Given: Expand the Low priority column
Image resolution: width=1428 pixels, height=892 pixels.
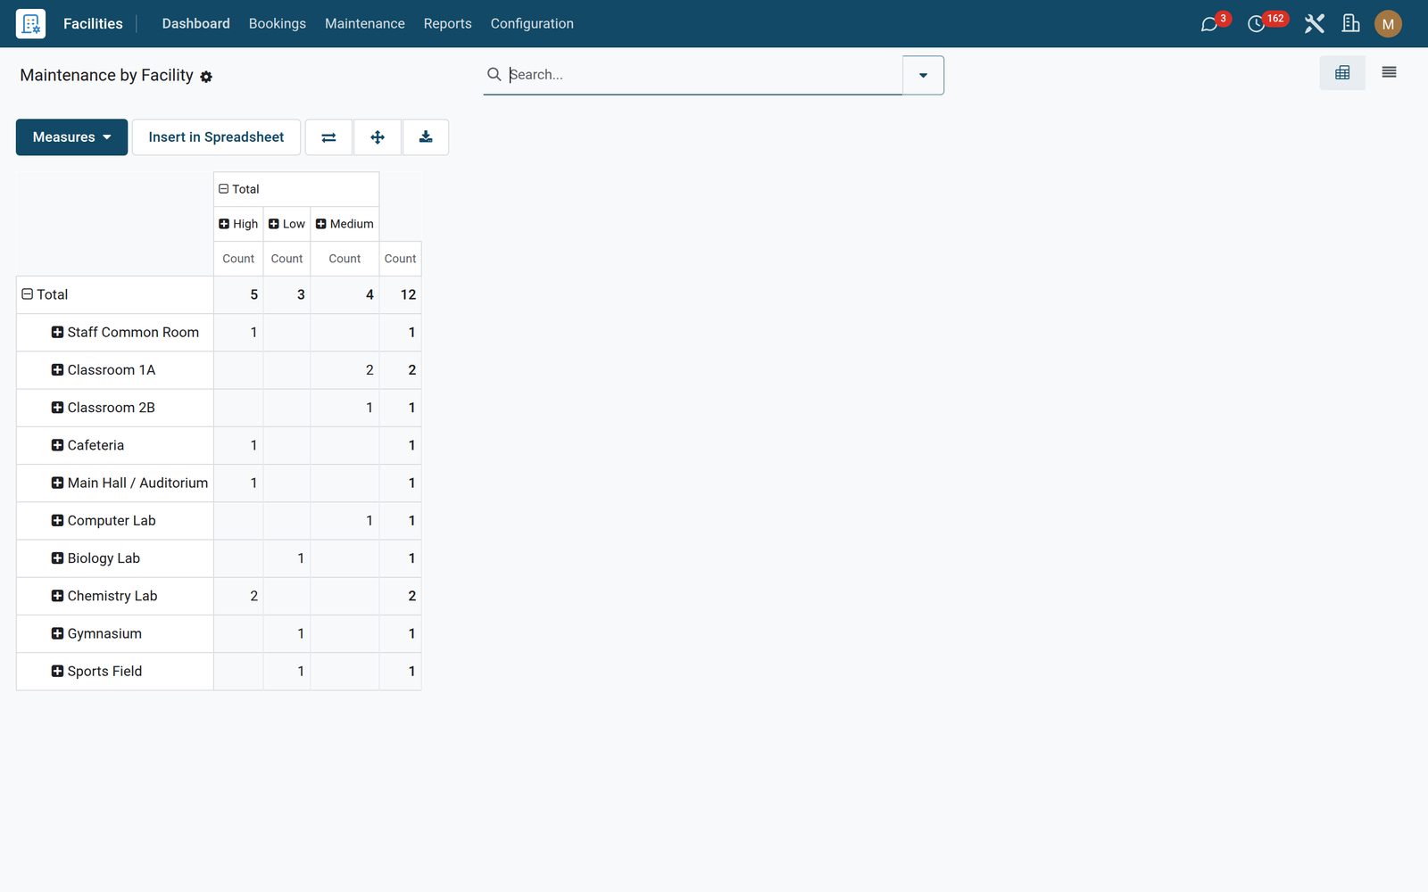Looking at the screenshot, I should pos(286,224).
